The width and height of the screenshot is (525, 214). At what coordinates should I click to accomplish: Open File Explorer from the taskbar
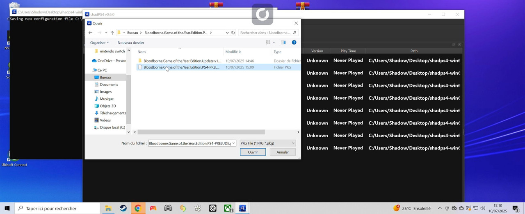click(108, 208)
